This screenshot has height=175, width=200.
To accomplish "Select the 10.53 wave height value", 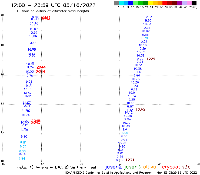I will [147, 24].
